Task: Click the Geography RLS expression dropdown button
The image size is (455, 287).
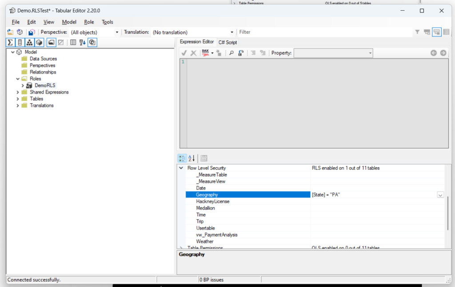Action: pos(440,194)
